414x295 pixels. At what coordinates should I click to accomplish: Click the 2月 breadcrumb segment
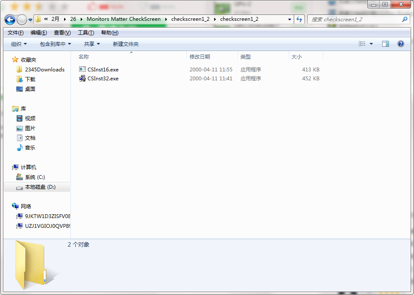55,19
